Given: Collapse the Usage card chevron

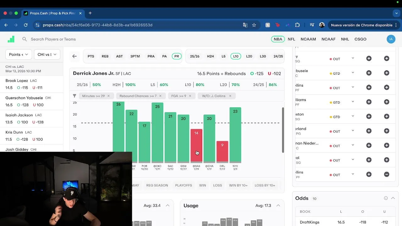Looking at the screenshot, I should (x=278, y=206).
